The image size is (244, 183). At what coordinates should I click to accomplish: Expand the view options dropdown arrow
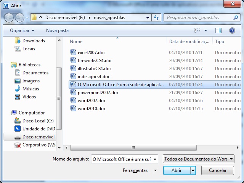coord(206,30)
